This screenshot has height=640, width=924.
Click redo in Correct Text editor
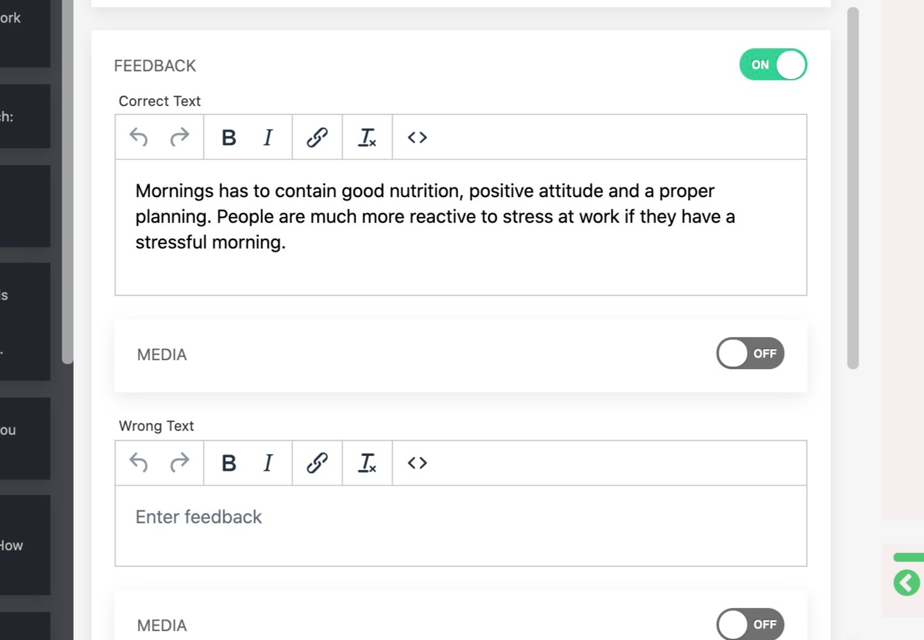[180, 137]
